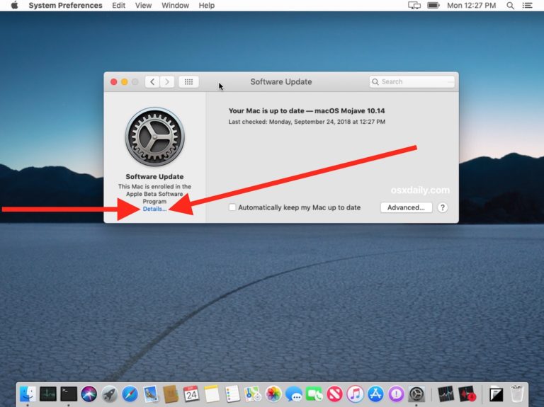The width and height of the screenshot is (544, 407).
Task: Open App Store from the Dock
Action: pos(375,394)
